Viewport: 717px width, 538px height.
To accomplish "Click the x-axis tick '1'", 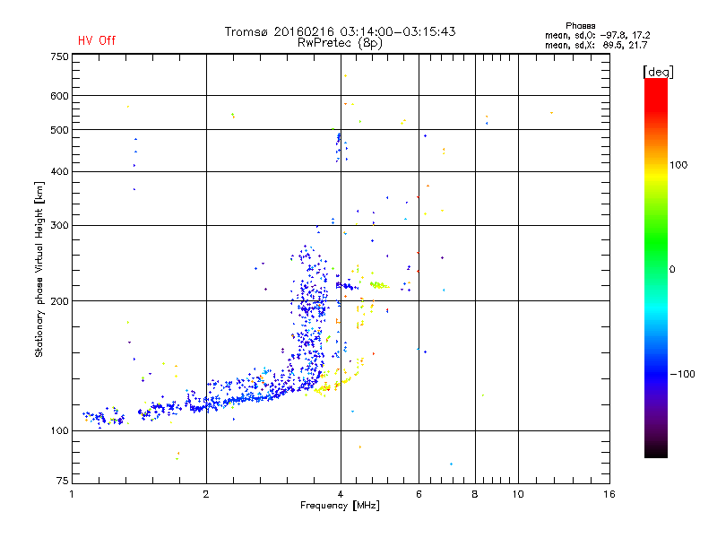I will pos(73,494).
